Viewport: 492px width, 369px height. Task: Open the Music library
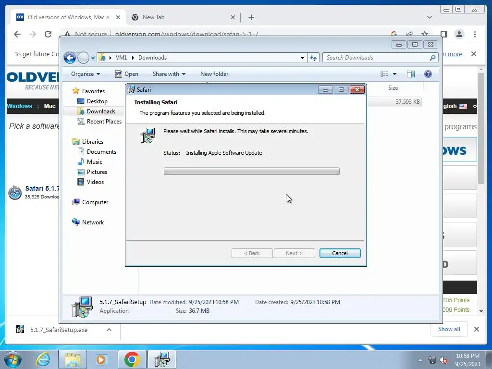click(x=90, y=162)
